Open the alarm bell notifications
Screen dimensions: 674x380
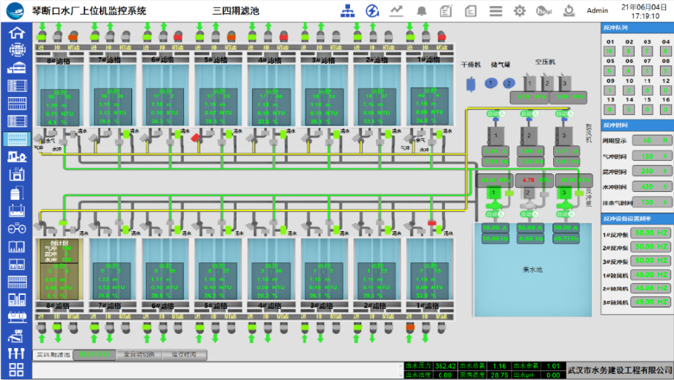[421, 10]
